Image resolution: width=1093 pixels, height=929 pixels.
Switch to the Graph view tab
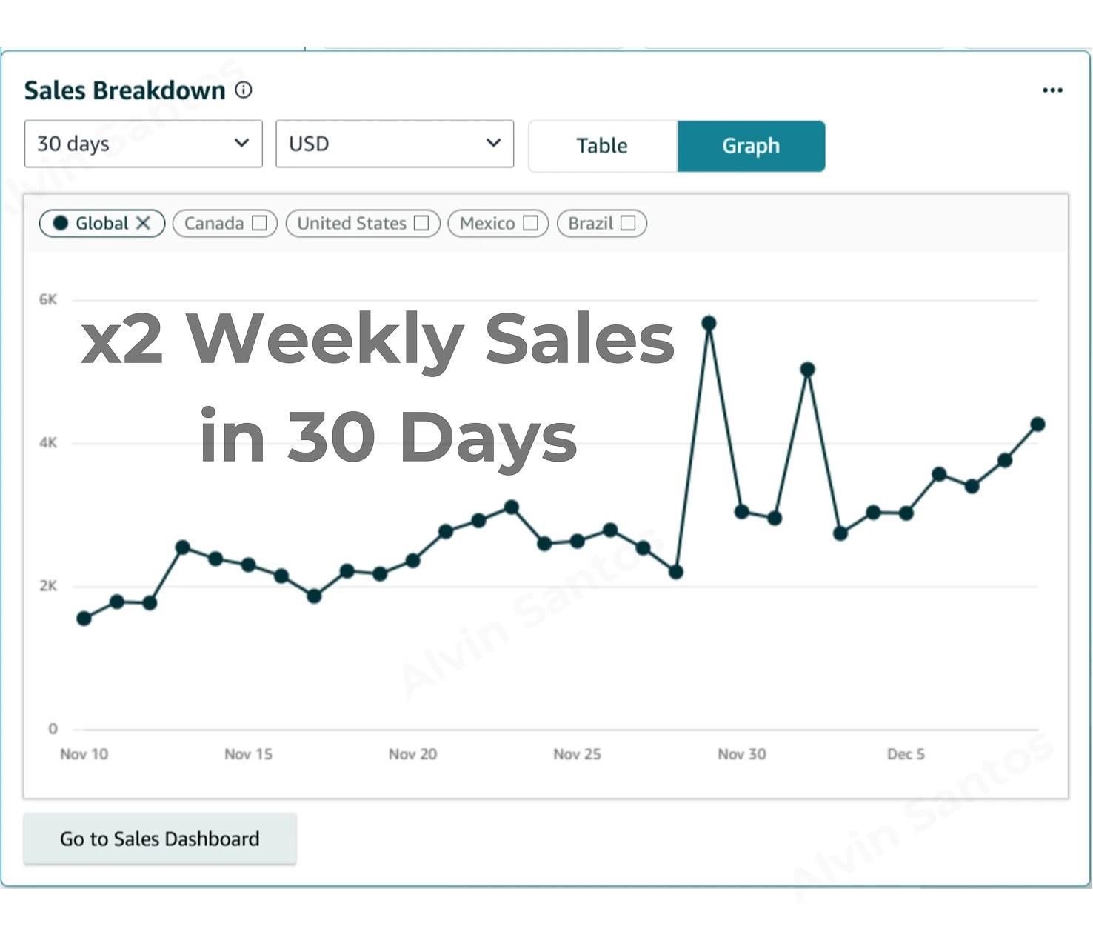(751, 146)
